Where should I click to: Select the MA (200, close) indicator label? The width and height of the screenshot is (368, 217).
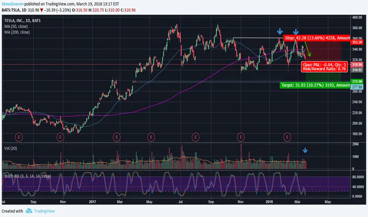click(17, 32)
